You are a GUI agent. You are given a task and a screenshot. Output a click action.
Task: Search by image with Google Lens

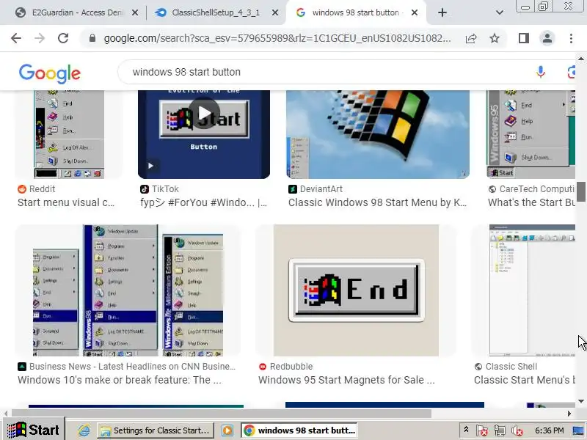click(x=572, y=72)
